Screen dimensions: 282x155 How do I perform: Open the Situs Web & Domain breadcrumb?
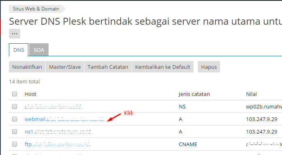pos(36,9)
